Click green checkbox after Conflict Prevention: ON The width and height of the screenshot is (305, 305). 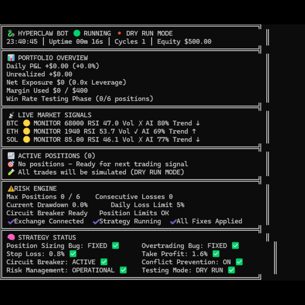pos(239,262)
